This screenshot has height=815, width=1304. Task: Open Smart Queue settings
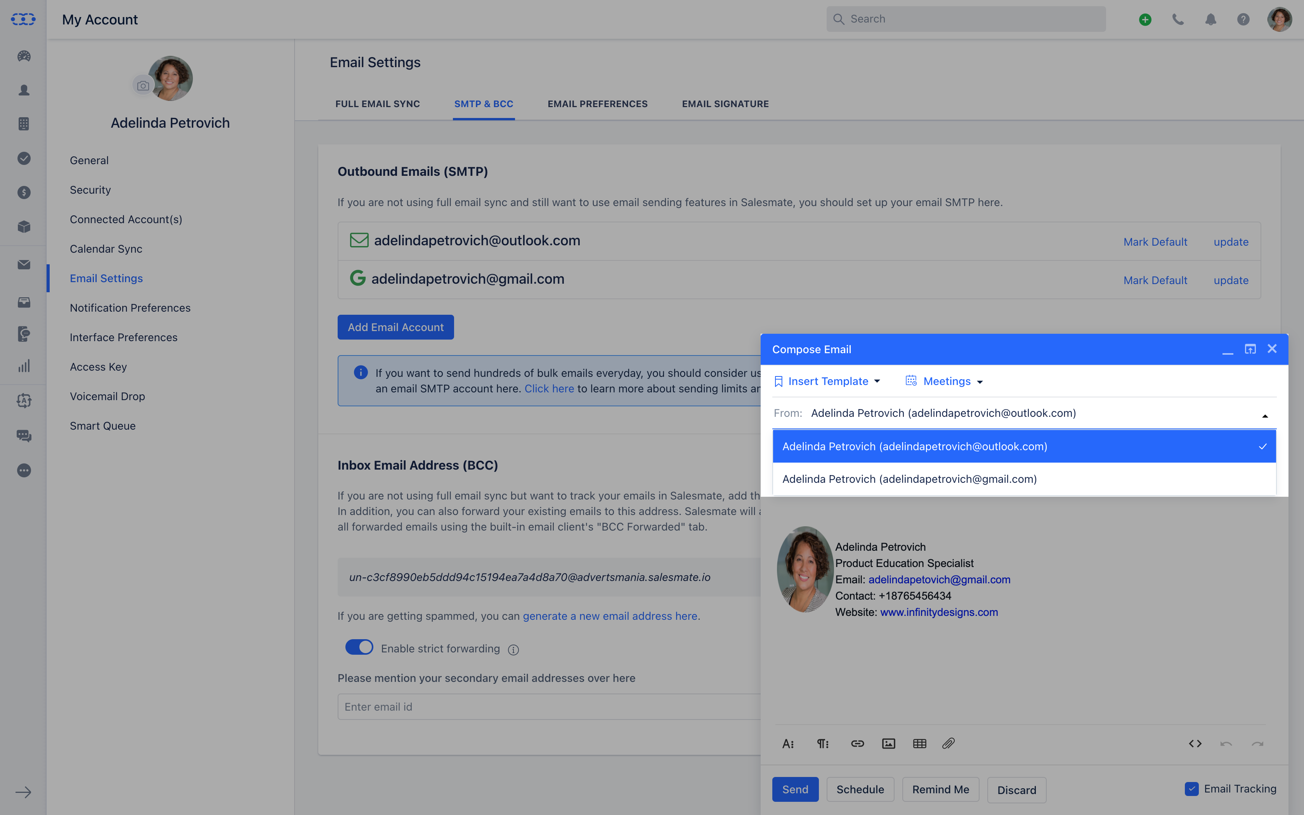click(102, 426)
